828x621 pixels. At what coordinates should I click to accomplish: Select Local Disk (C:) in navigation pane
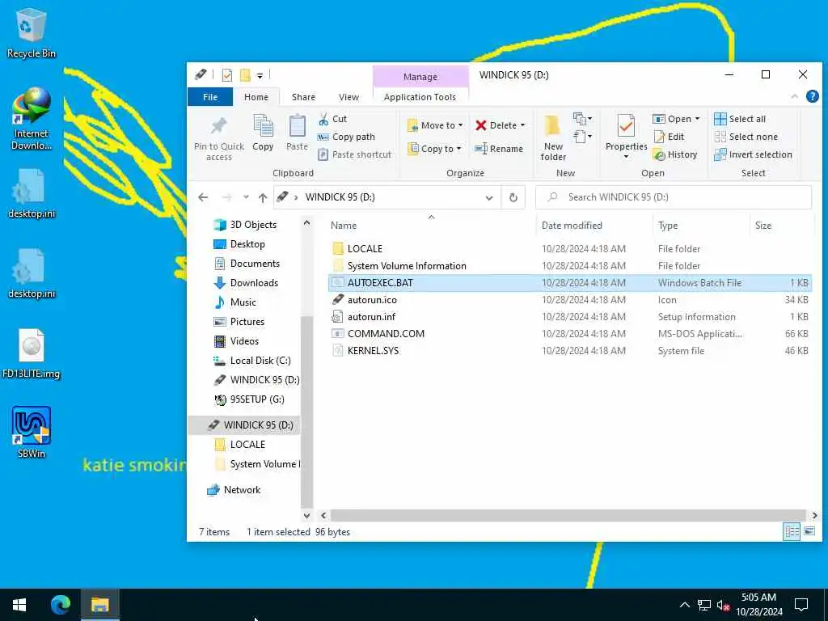click(251, 361)
